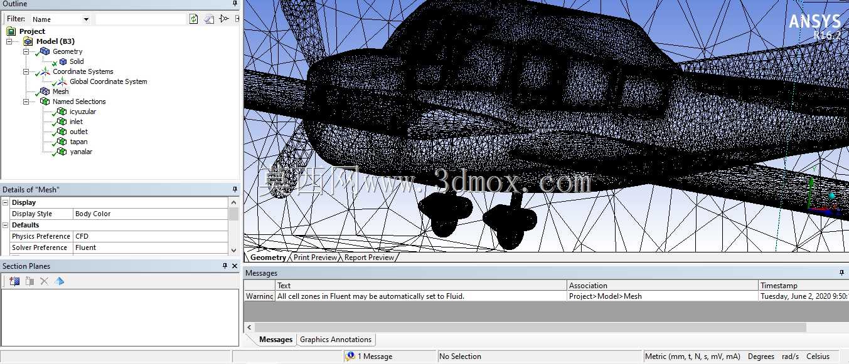Select the outlet named selection
Screen dimensions: 849x364
78,132
